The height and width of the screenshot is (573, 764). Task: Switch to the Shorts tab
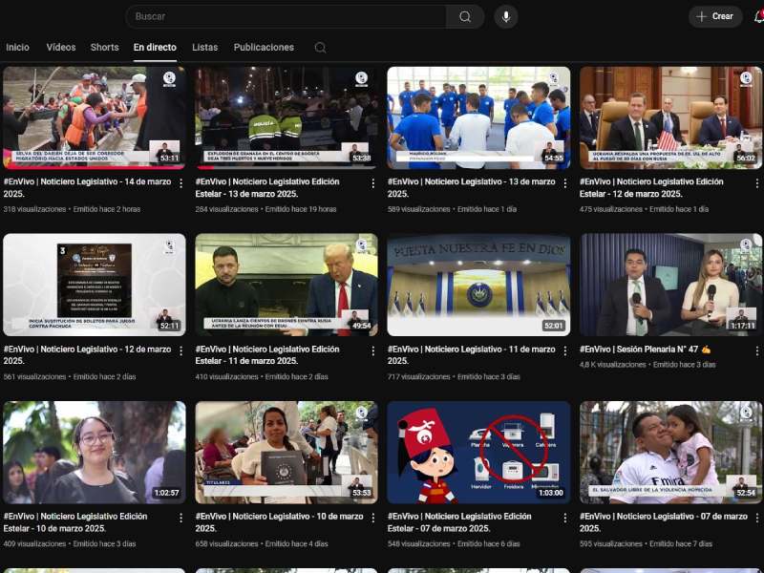(104, 48)
